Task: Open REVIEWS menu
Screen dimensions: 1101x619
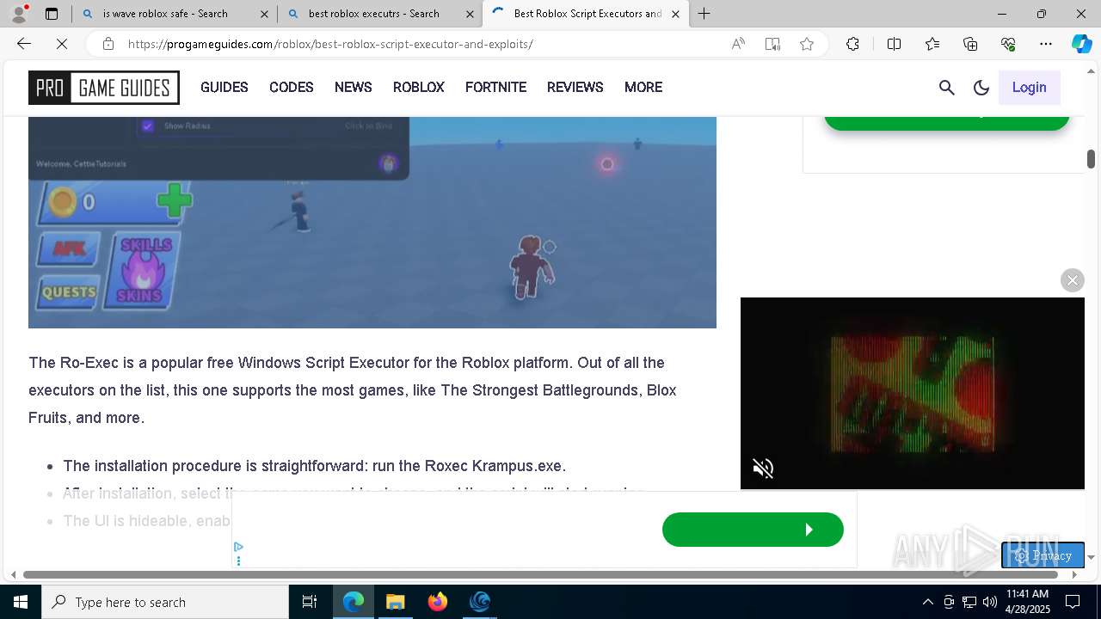Action: click(575, 87)
